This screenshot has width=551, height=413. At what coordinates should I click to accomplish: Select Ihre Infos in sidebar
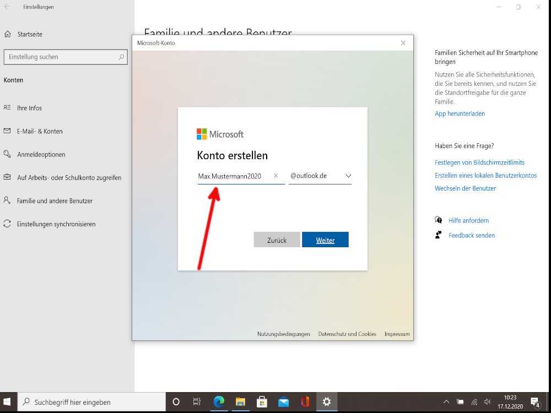(29, 108)
